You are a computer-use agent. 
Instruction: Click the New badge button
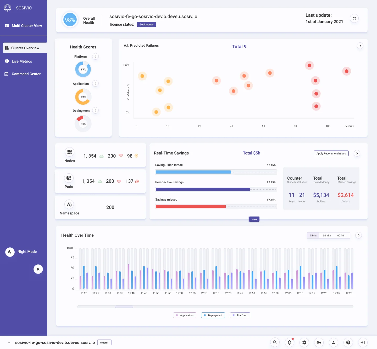tap(254, 219)
